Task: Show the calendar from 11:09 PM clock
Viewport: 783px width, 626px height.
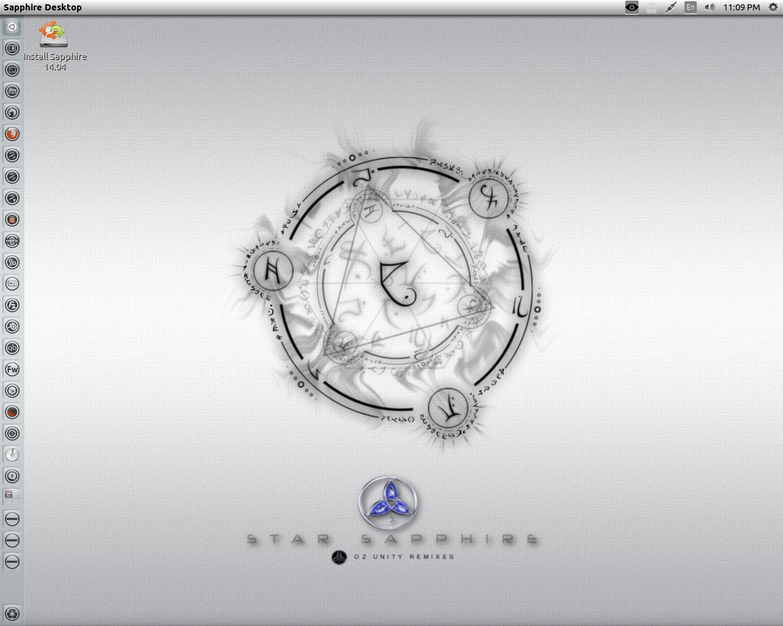Action: (741, 7)
